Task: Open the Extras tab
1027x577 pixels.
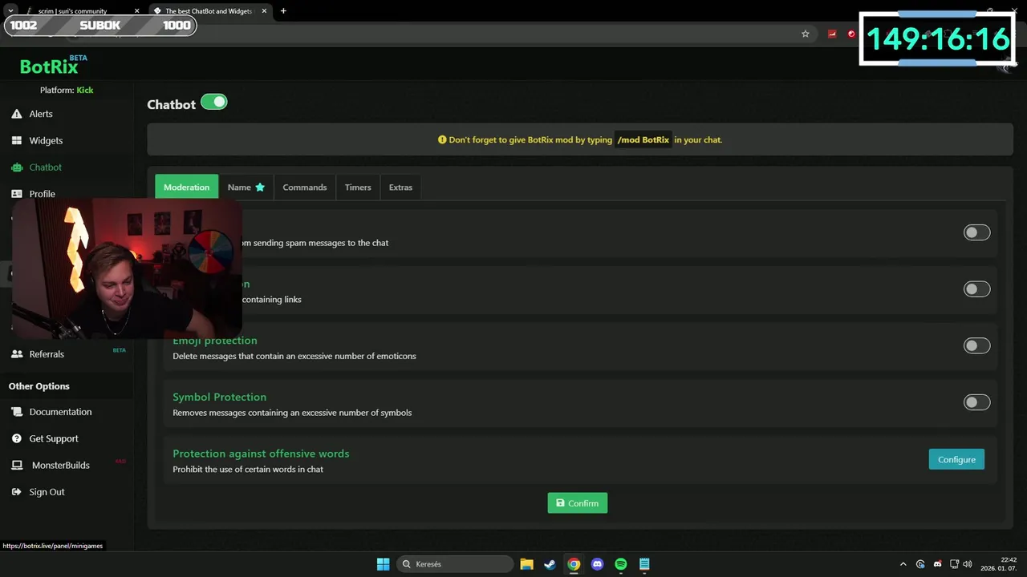Action: click(x=400, y=187)
